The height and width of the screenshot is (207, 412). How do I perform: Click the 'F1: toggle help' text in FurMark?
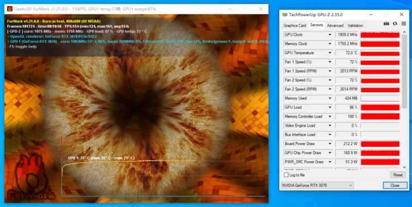coord(22,46)
